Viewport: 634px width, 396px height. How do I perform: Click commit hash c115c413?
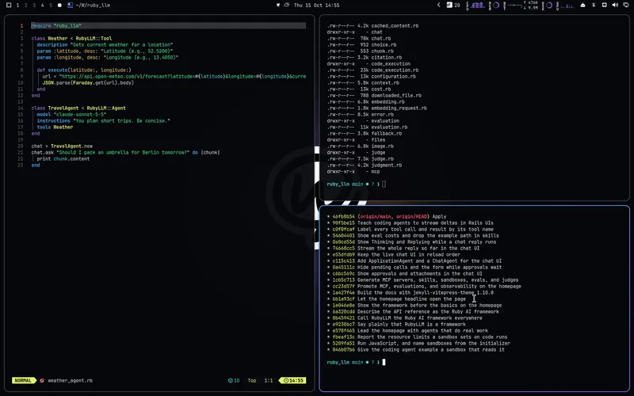[x=343, y=261]
